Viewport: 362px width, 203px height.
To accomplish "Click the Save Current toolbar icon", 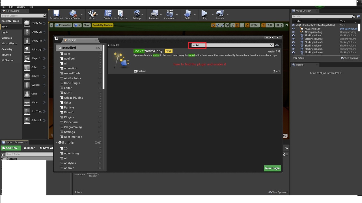I will [56, 14].
